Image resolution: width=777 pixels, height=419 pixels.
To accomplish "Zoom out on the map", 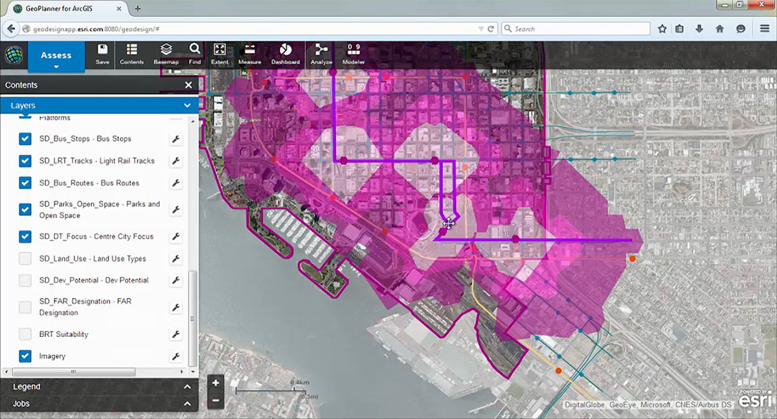I will 216,400.
